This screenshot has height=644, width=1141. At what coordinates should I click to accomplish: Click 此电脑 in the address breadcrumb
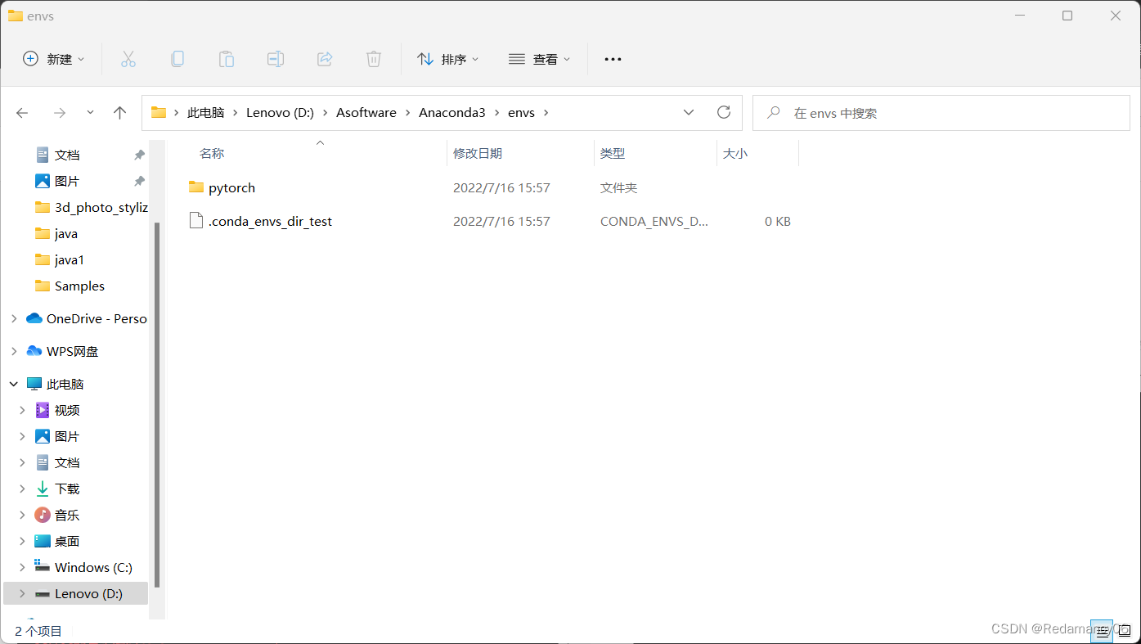point(206,113)
